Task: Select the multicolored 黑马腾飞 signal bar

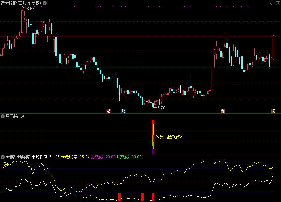Action: click(x=153, y=137)
